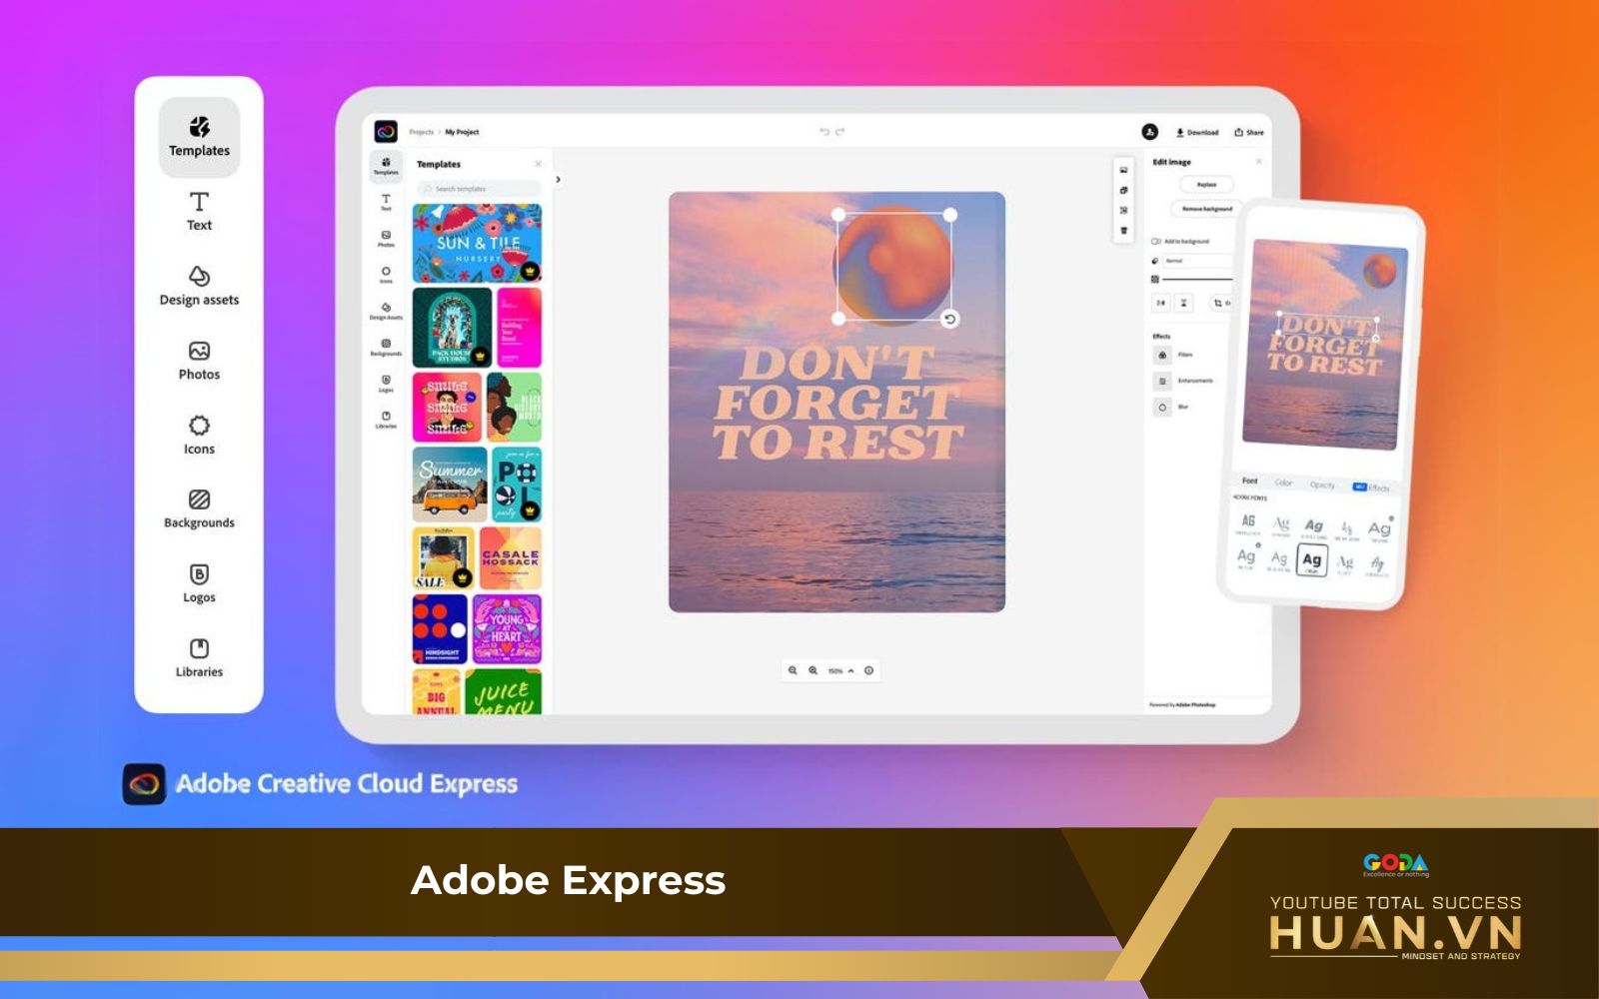
Task: Click the undo arrow in the top bar
Action: click(824, 132)
